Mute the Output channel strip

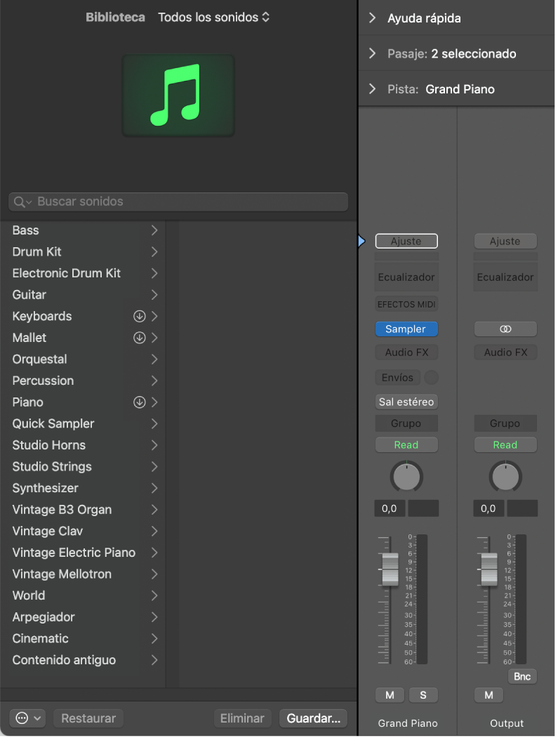click(489, 695)
